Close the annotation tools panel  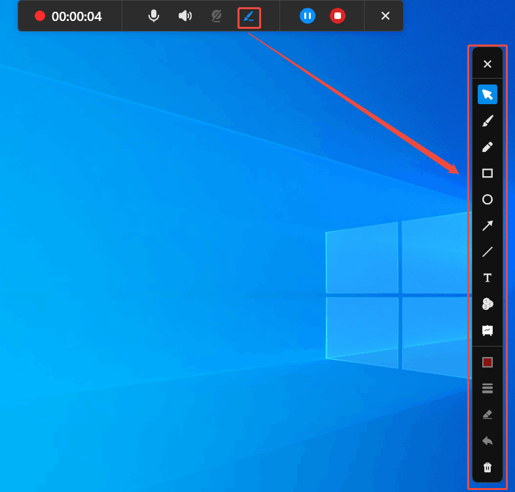pyautogui.click(x=488, y=64)
